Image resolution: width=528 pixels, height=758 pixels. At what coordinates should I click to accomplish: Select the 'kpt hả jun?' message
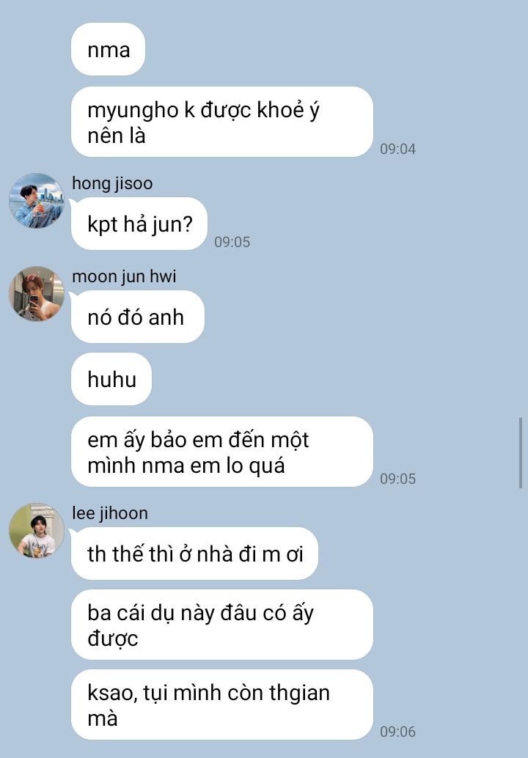point(139,224)
